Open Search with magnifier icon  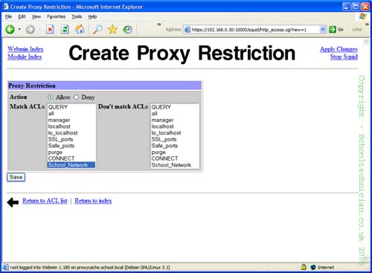click(97, 30)
